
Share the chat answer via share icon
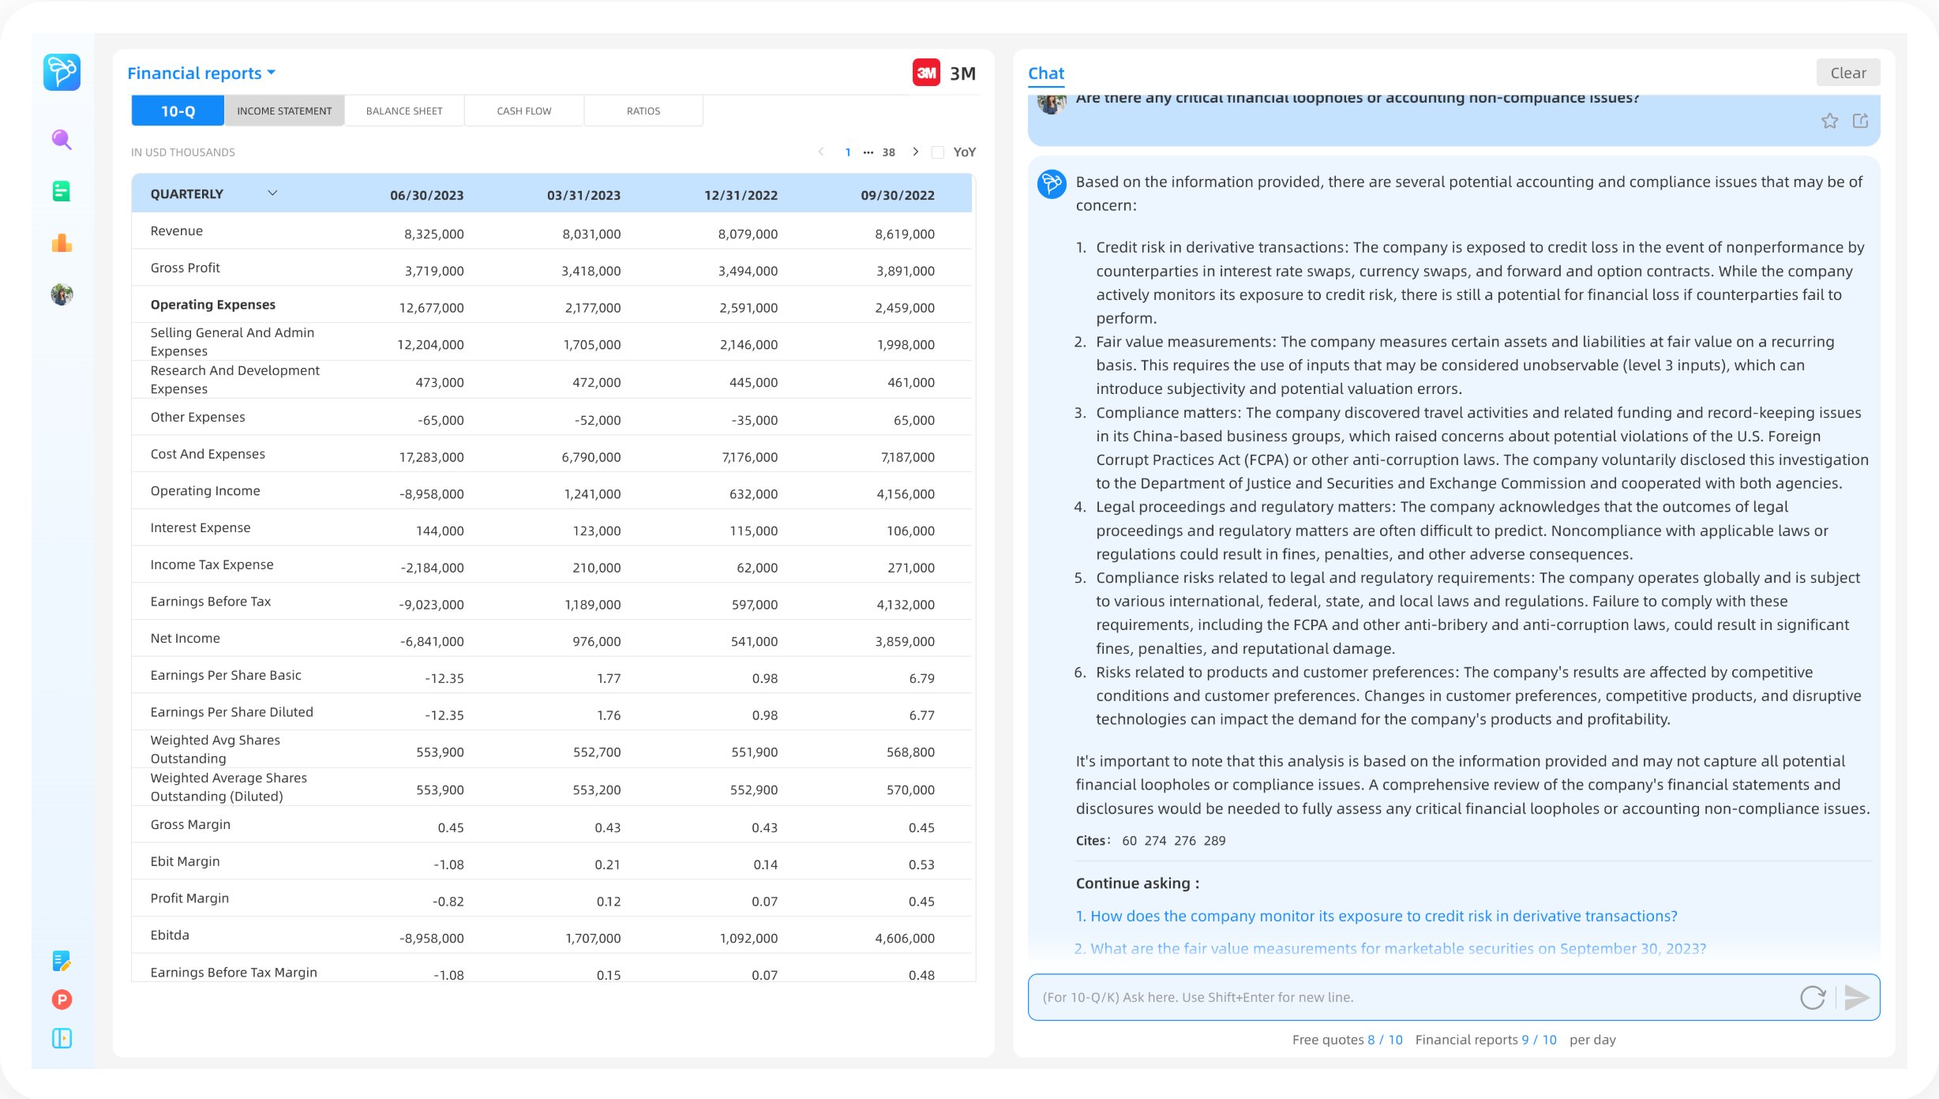(1862, 120)
